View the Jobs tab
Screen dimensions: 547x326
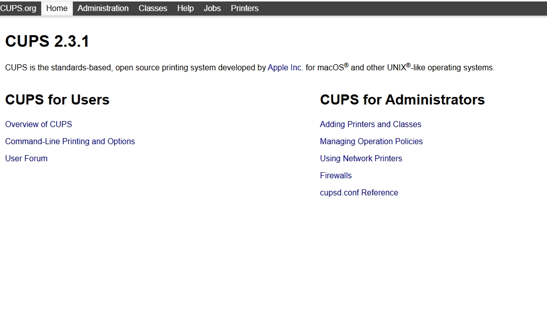pos(212,9)
